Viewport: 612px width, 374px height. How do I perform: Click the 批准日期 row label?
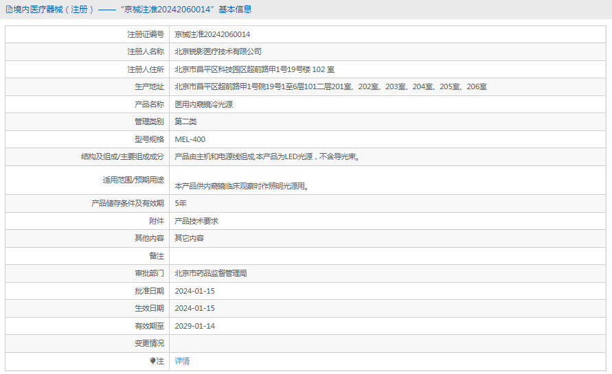tap(150, 291)
